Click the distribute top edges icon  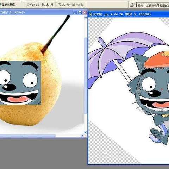[60, 5]
